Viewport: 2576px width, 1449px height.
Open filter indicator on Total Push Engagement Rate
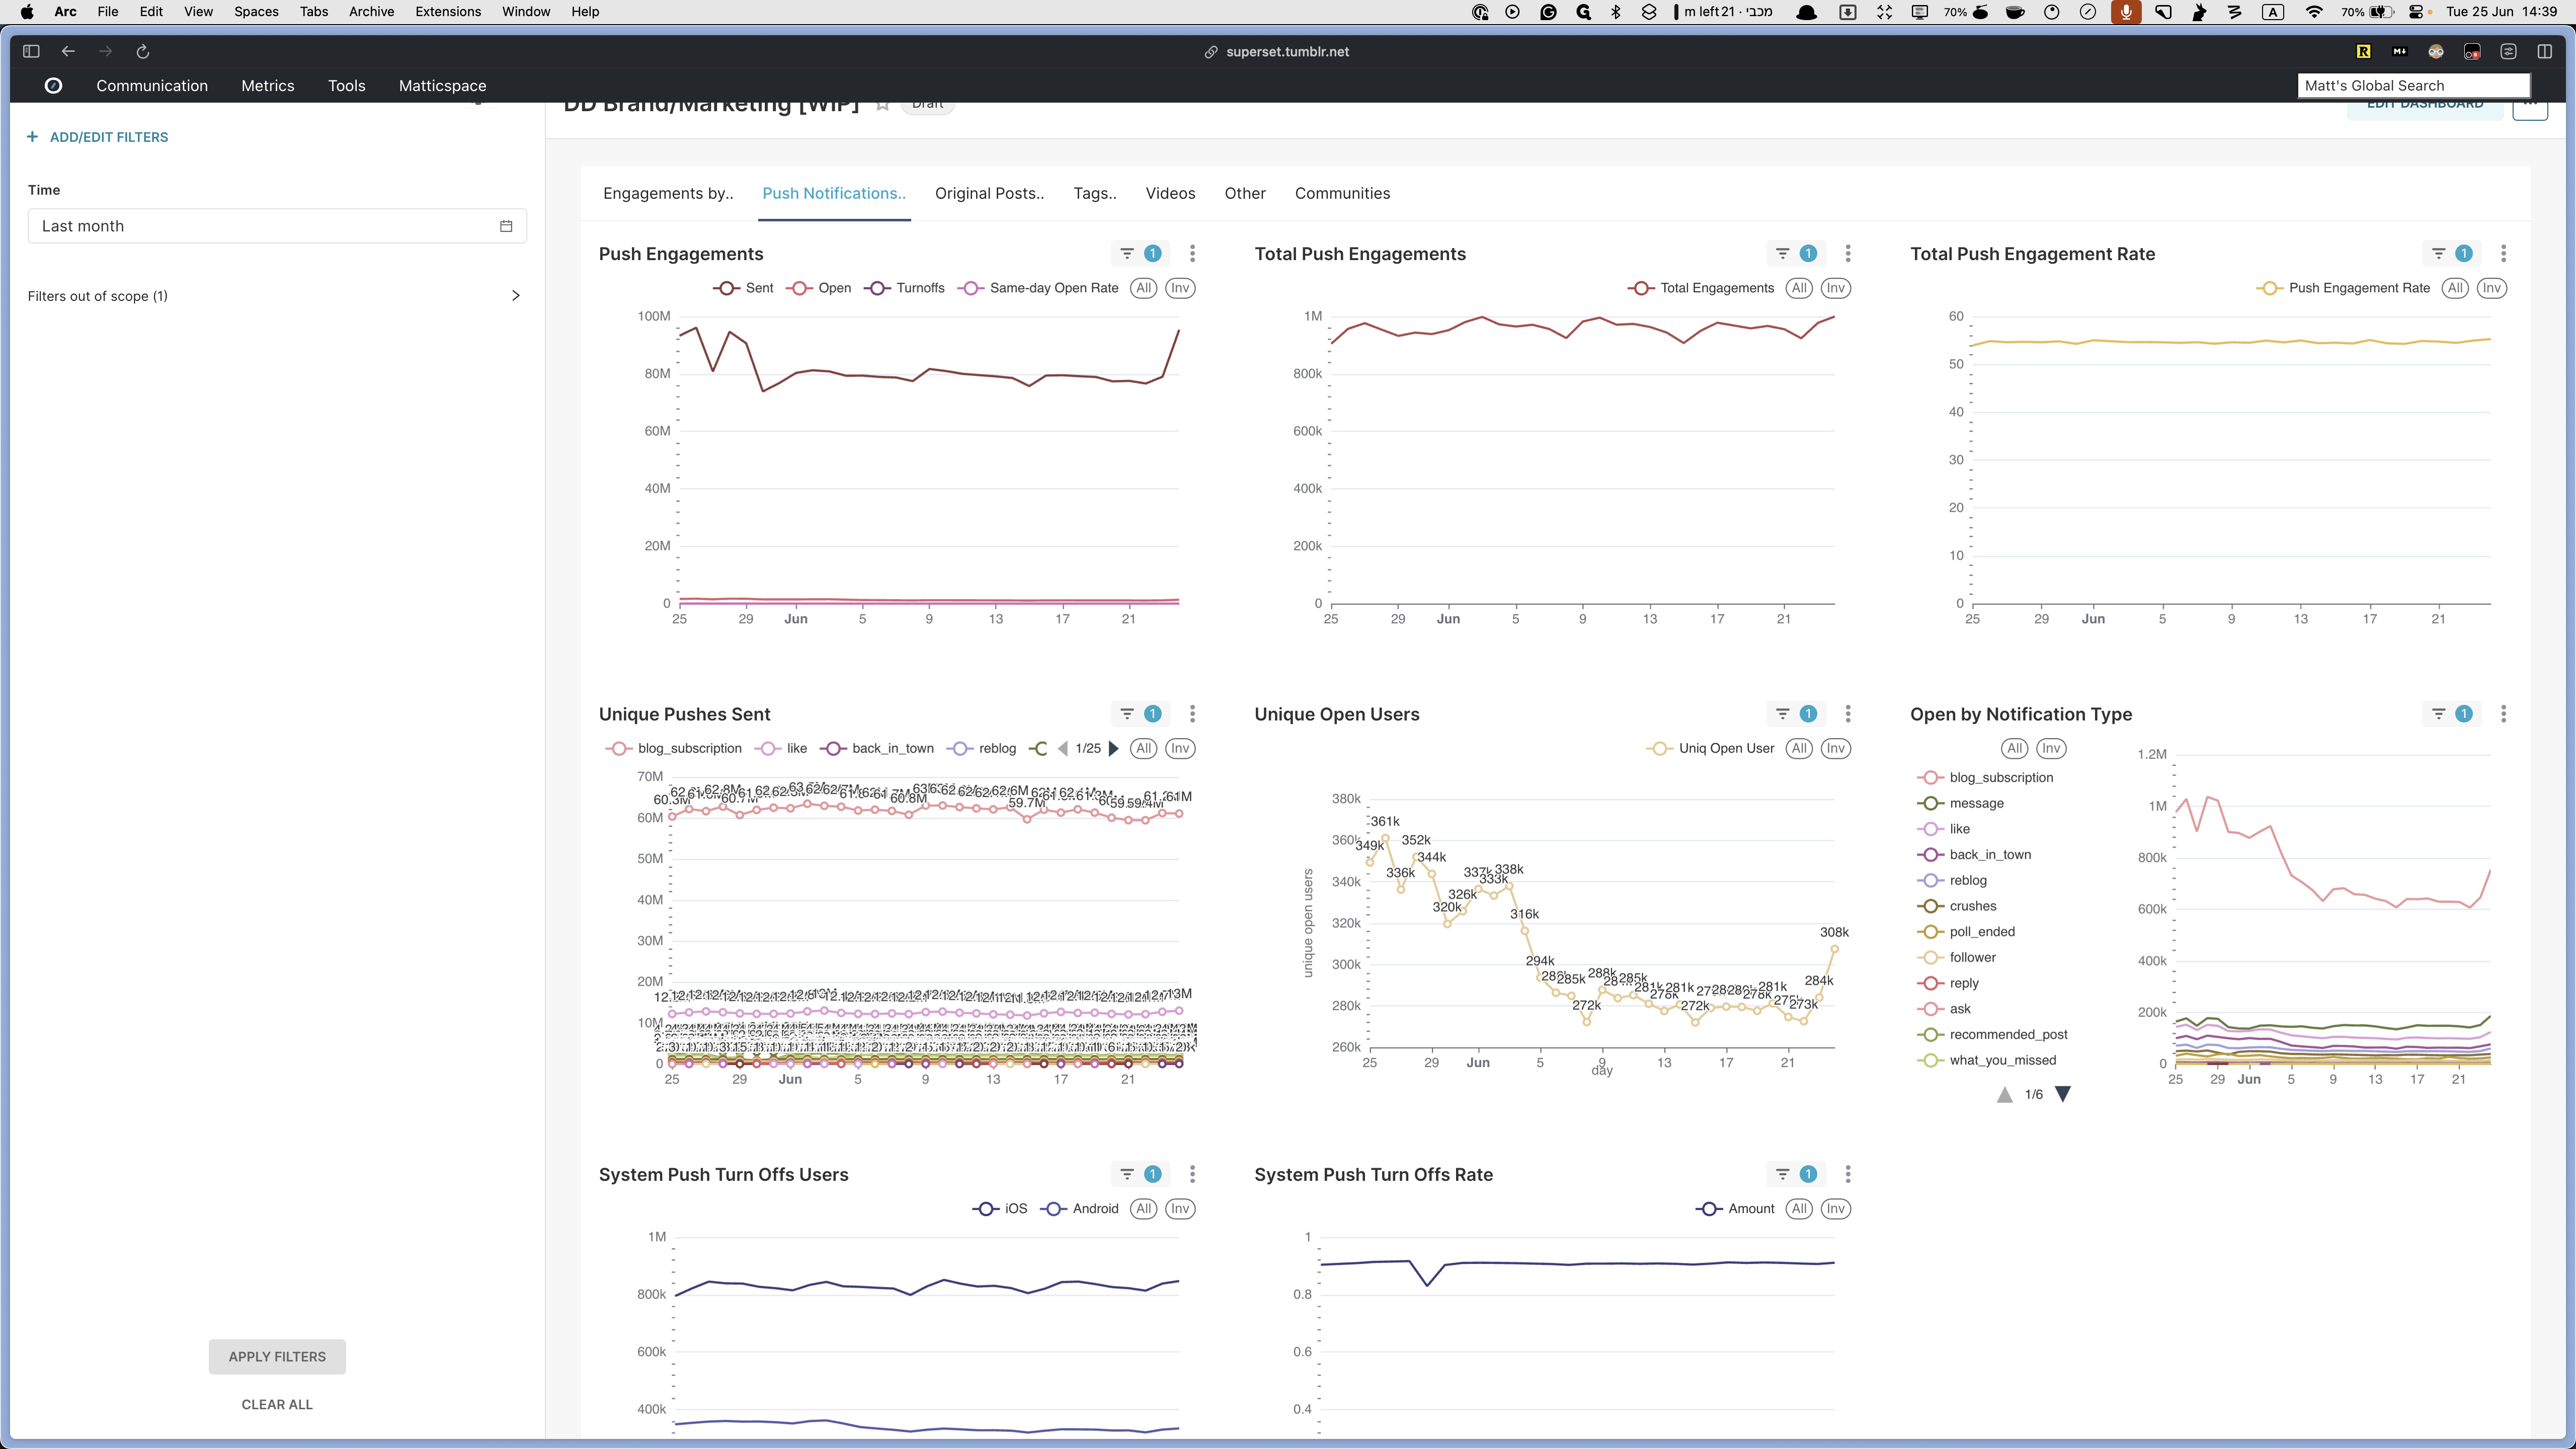2451,254
